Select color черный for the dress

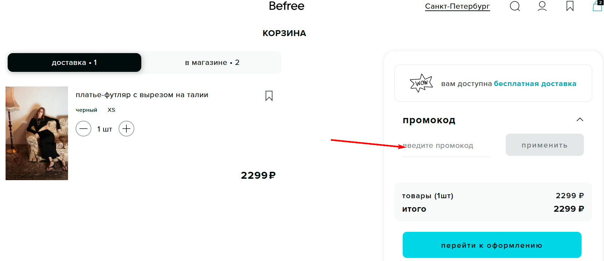pyautogui.click(x=86, y=110)
